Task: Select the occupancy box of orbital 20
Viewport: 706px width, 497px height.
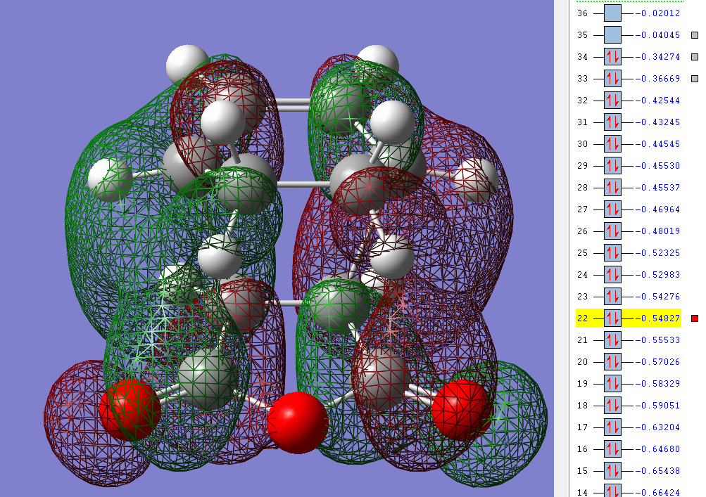Action: (x=612, y=362)
